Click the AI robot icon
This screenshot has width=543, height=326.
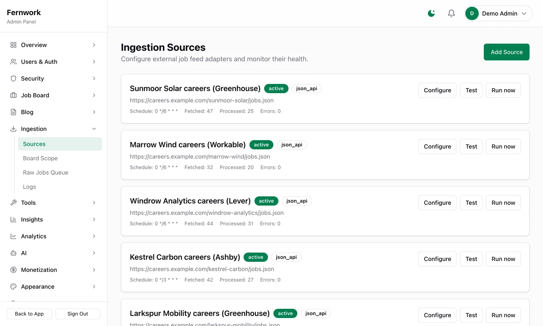(x=13, y=253)
